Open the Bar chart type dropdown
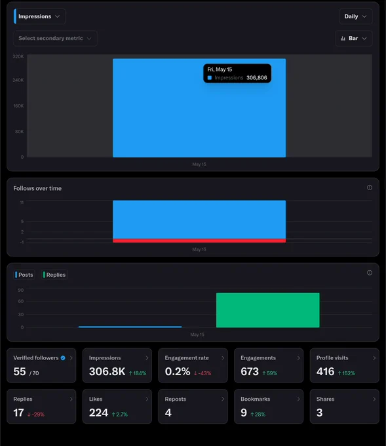The width and height of the screenshot is (386, 446). pos(354,39)
